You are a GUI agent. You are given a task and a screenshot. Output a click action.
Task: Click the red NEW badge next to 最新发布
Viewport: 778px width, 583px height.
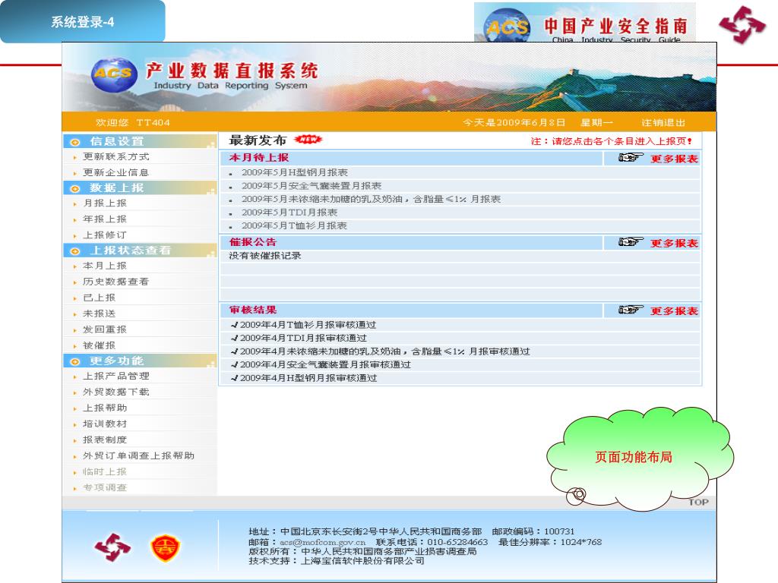pos(308,140)
